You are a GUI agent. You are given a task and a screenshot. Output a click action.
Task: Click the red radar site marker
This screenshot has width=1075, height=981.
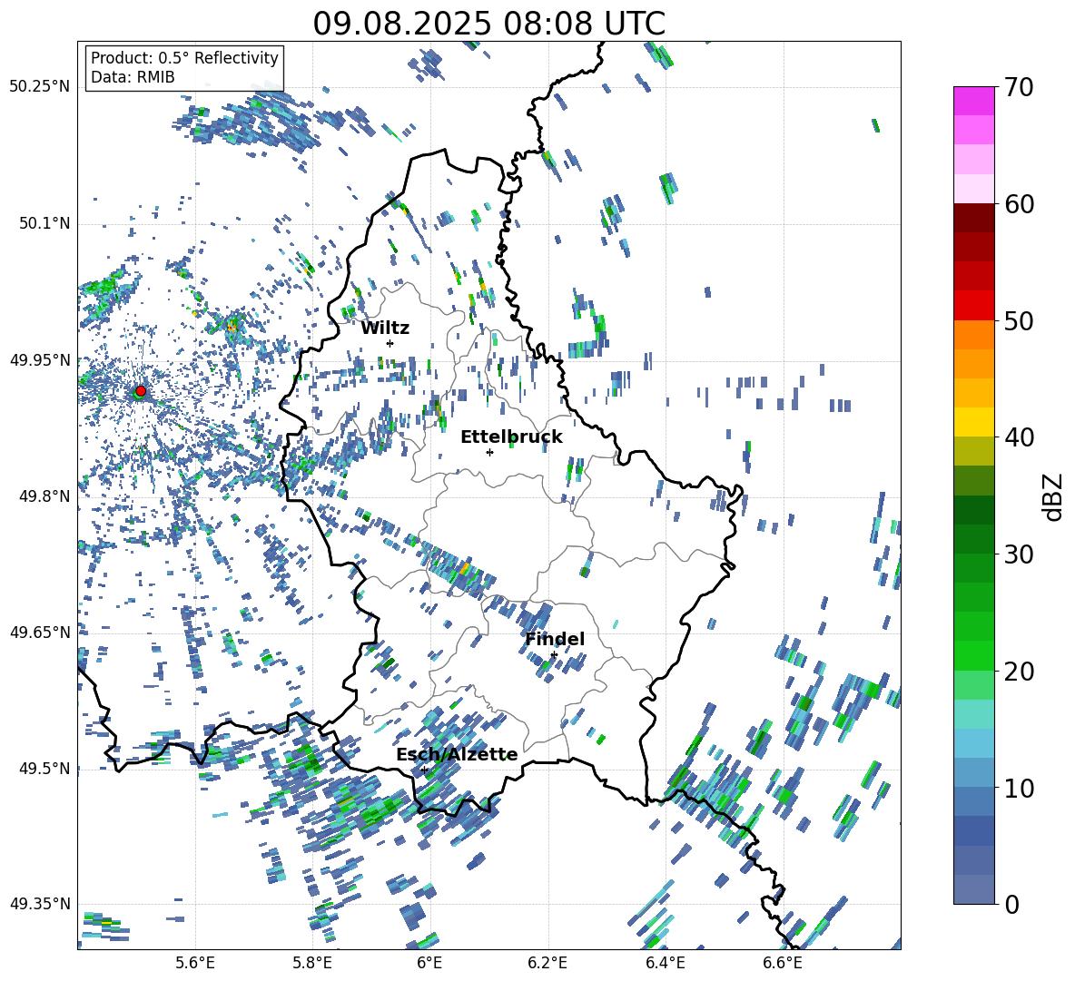coord(141,390)
